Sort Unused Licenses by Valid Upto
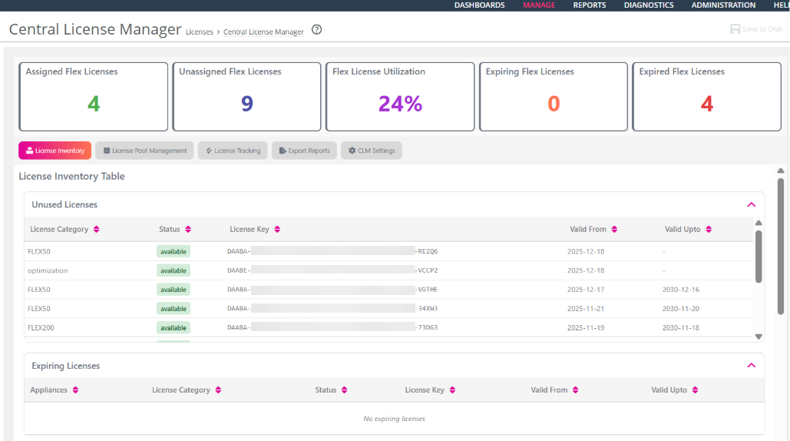 (x=709, y=229)
